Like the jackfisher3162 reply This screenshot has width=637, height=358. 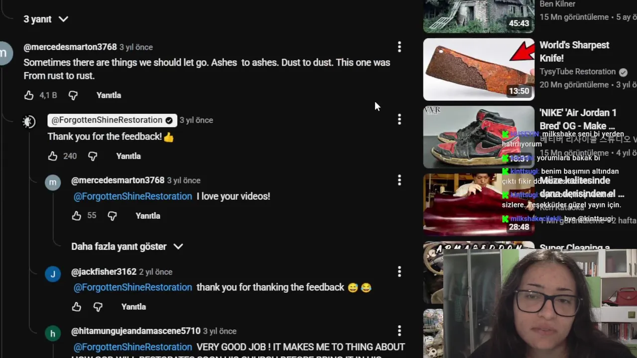coord(76,307)
